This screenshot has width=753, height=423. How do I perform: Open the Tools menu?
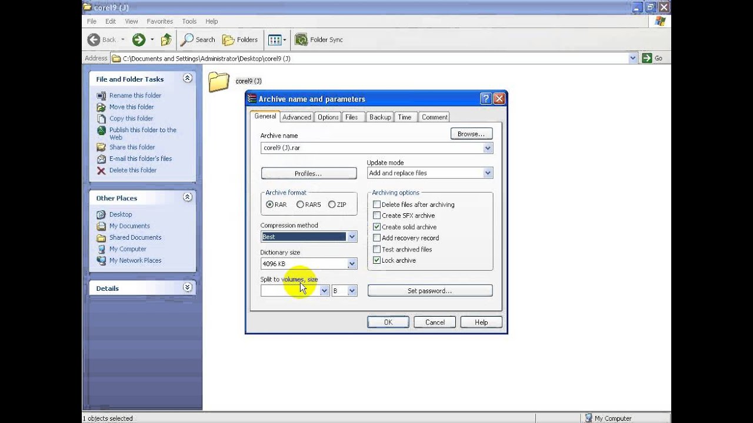pos(189,21)
